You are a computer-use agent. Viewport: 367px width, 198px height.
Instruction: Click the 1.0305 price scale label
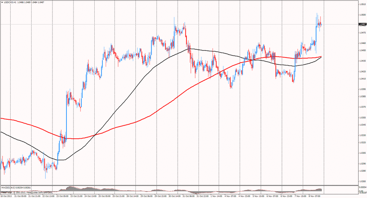point(363,153)
